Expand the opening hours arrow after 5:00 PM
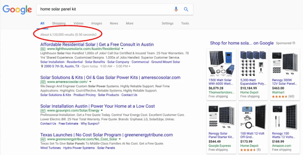The height and width of the screenshot is (155, 303). click(129, 66)
